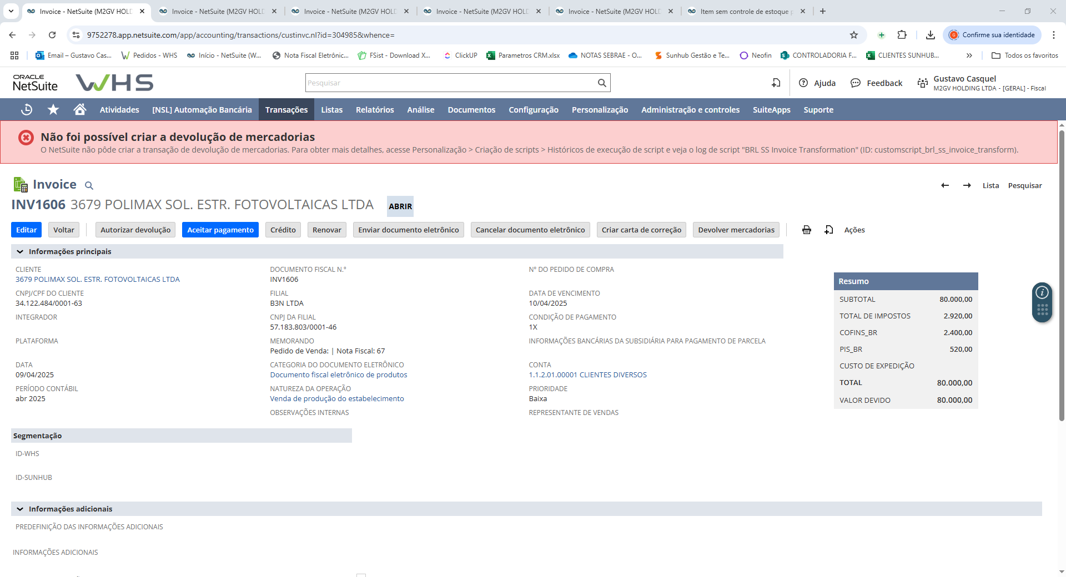The image size is (1066, 577).
Task: Switch to the second Invoice browser tab
Action: [x=218, y=11]
